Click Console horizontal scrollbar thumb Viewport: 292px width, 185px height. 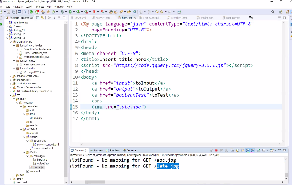pos(95,182)
